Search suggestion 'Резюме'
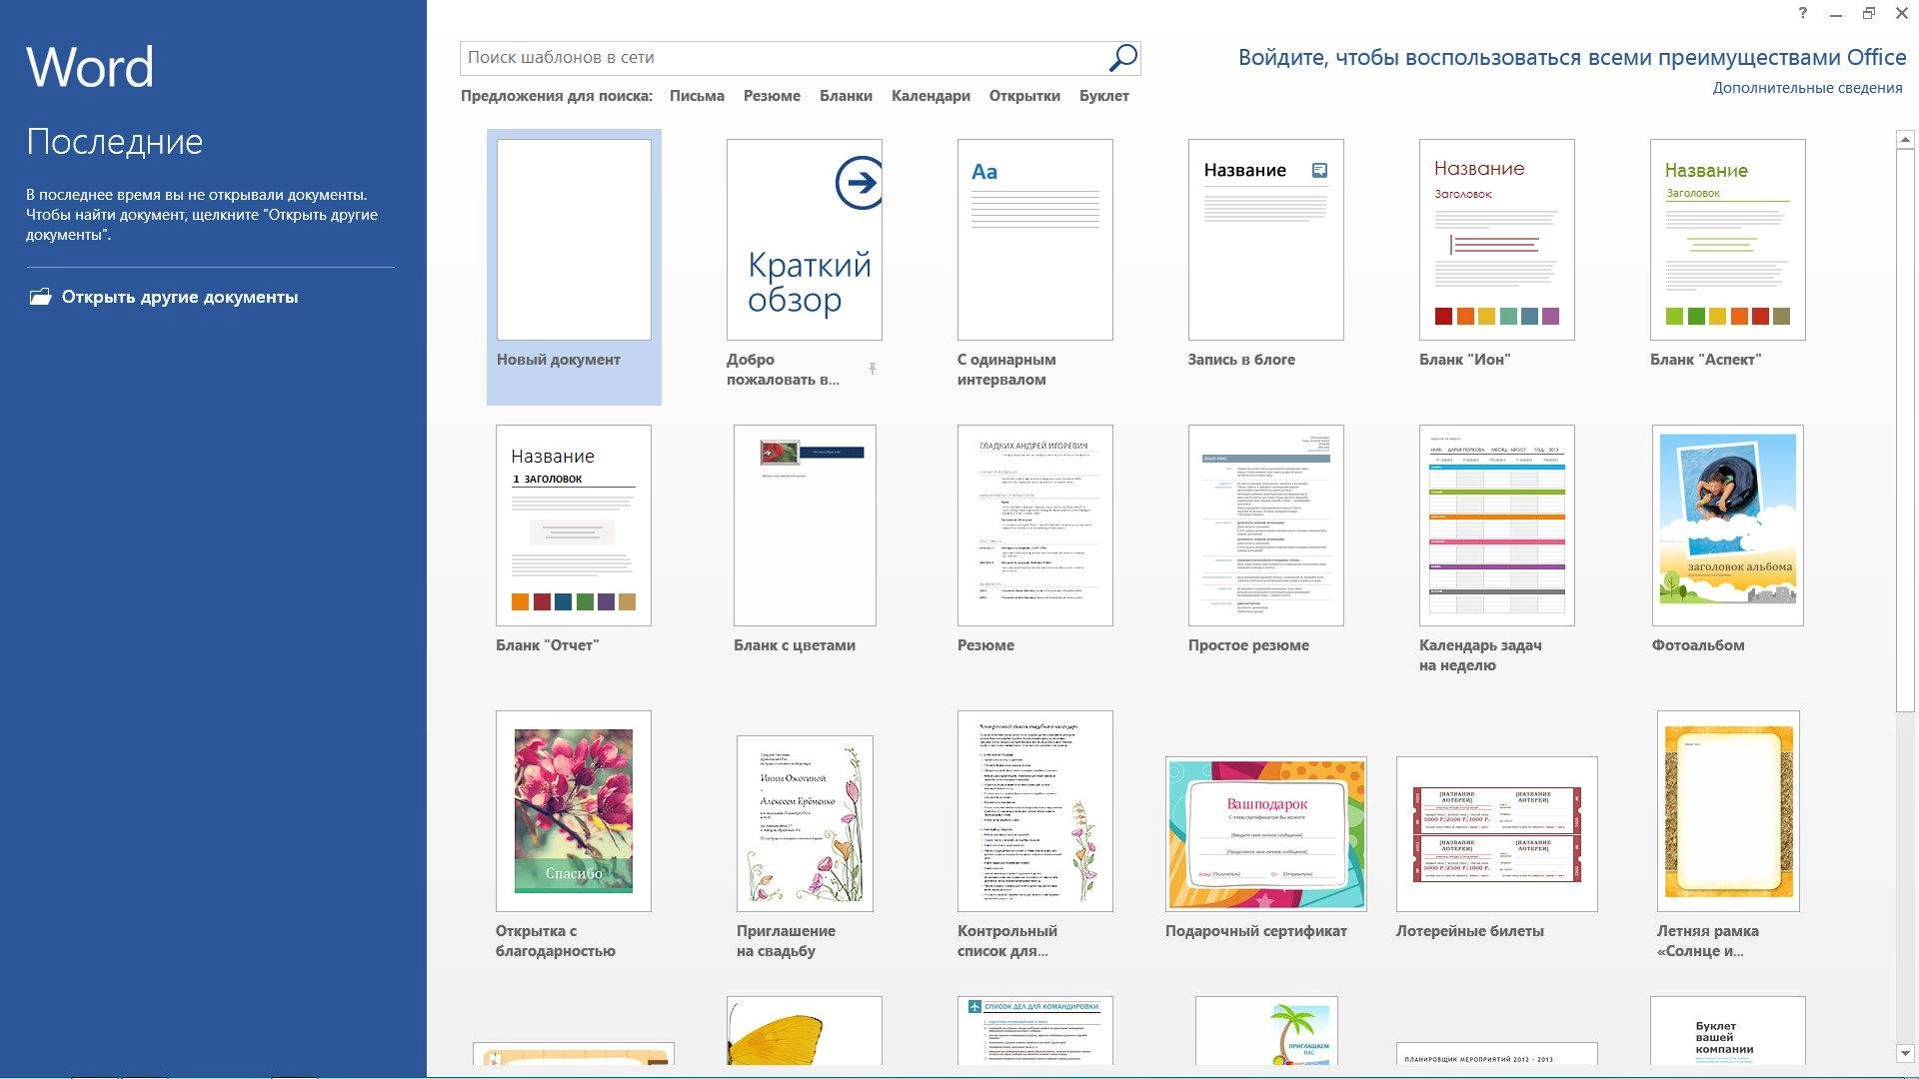Image resolution: width=1919 pixels, height=1079 pixels. click(772, 96)
